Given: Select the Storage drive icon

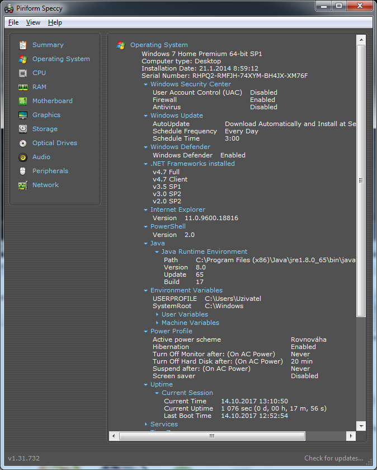Looking at the screenshot, I should [23, 129].
